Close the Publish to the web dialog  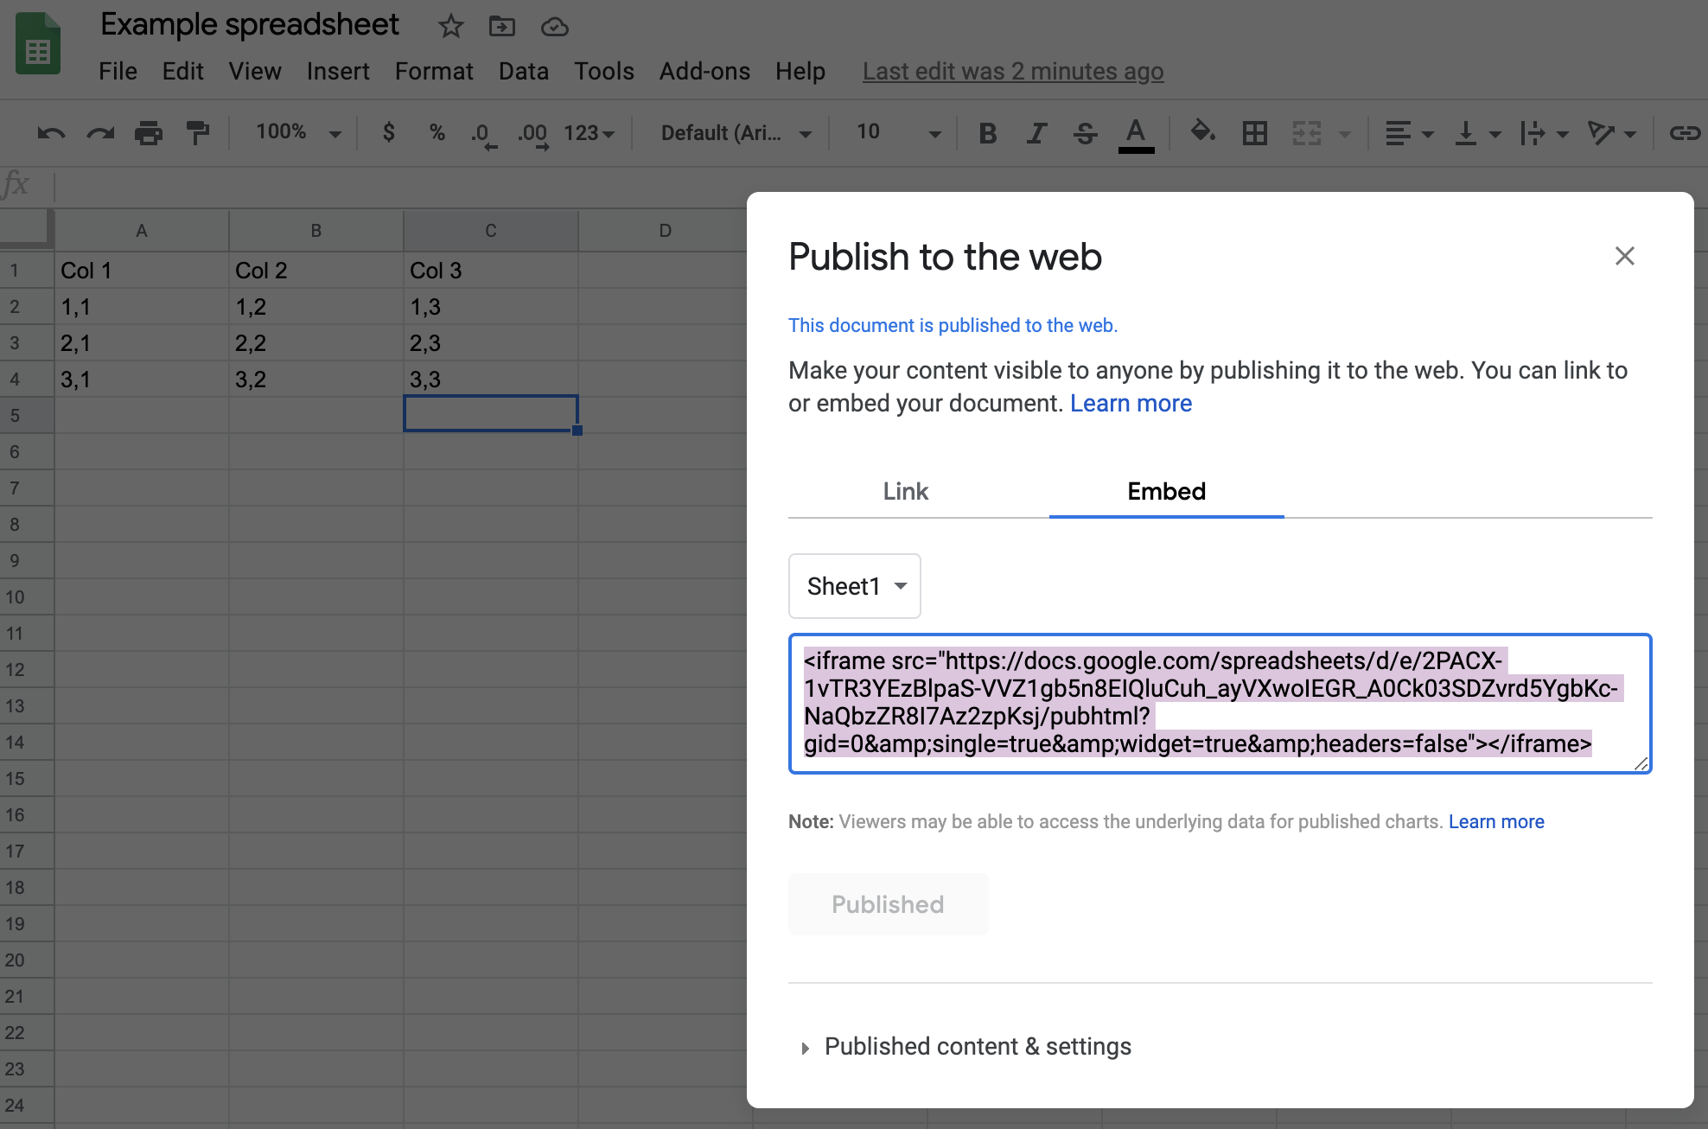[x=1625, y=256]
